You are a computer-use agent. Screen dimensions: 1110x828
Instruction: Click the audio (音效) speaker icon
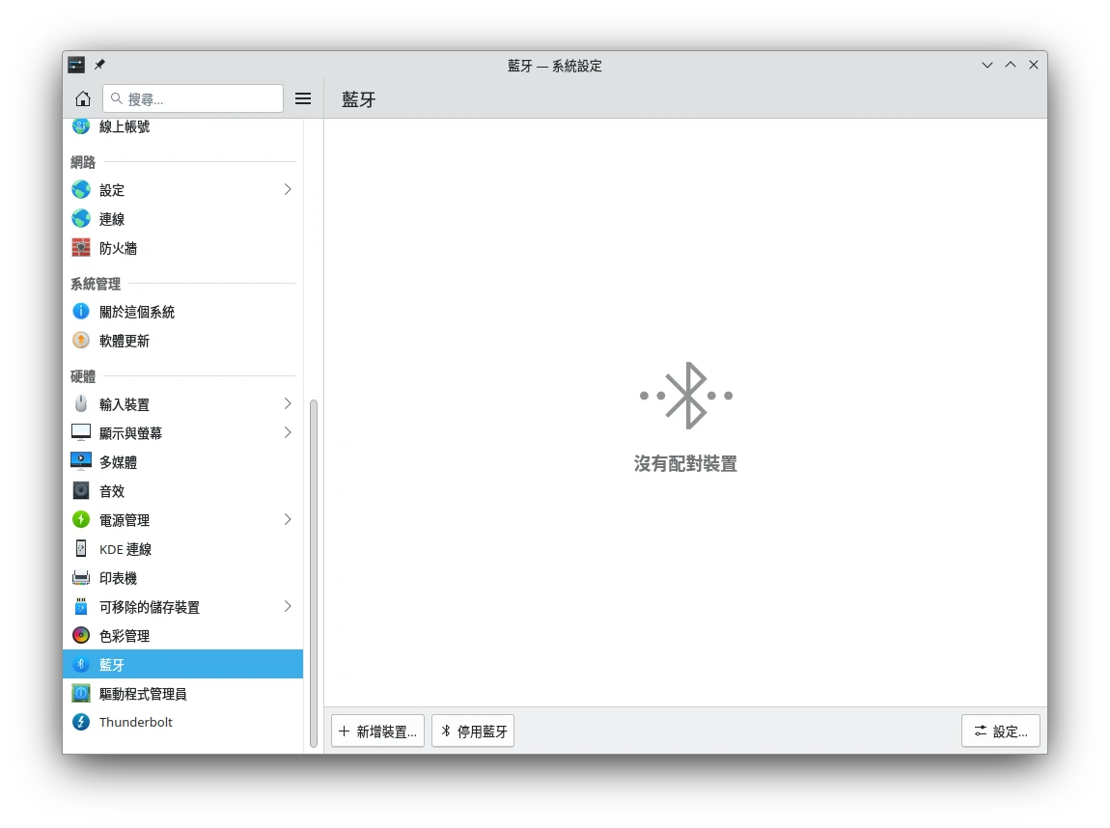point(81,491)
